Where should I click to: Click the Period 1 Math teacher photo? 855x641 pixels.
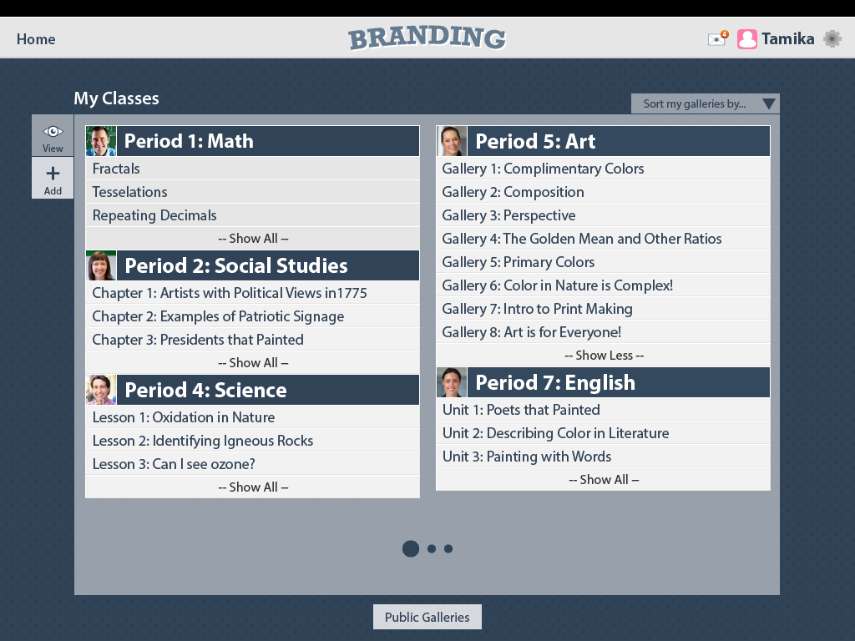[101, 141]
